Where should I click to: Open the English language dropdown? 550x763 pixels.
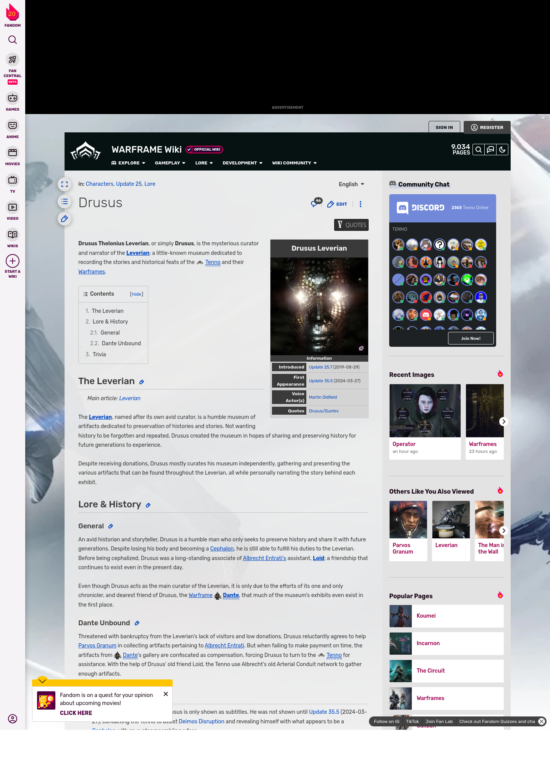(351, 184)
